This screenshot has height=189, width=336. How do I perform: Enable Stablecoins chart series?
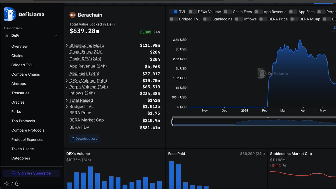click(207, 19)
